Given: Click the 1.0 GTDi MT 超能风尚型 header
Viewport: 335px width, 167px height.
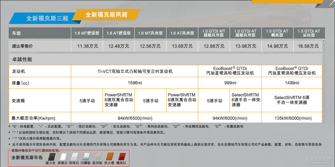Looking at the screenshot, I should 214,33.
